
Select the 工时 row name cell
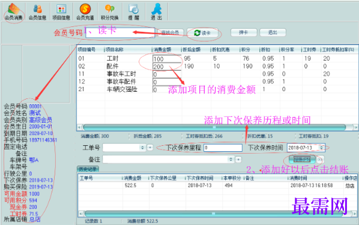coord(112,59)
